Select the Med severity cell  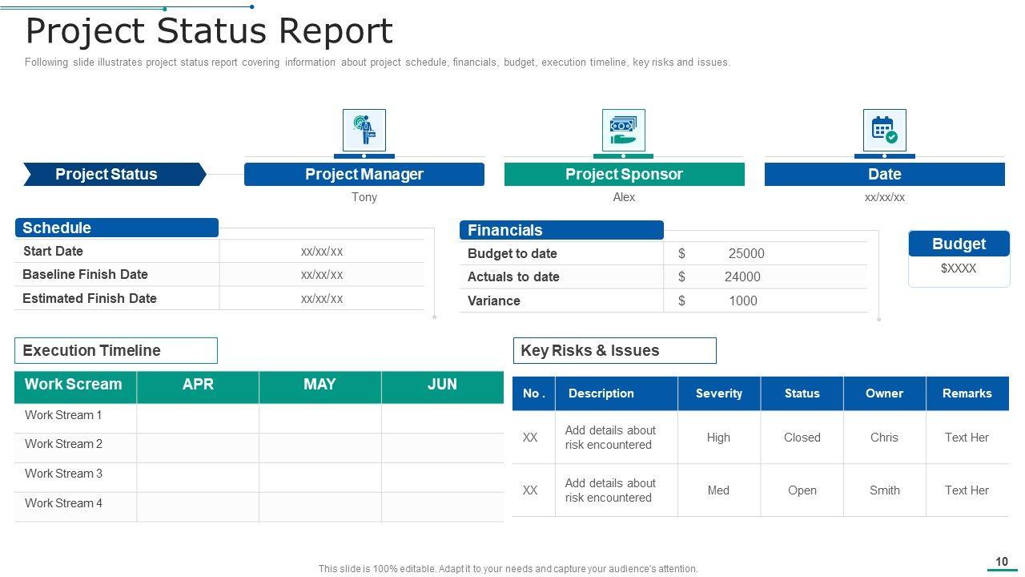click(x=718, y=490)
